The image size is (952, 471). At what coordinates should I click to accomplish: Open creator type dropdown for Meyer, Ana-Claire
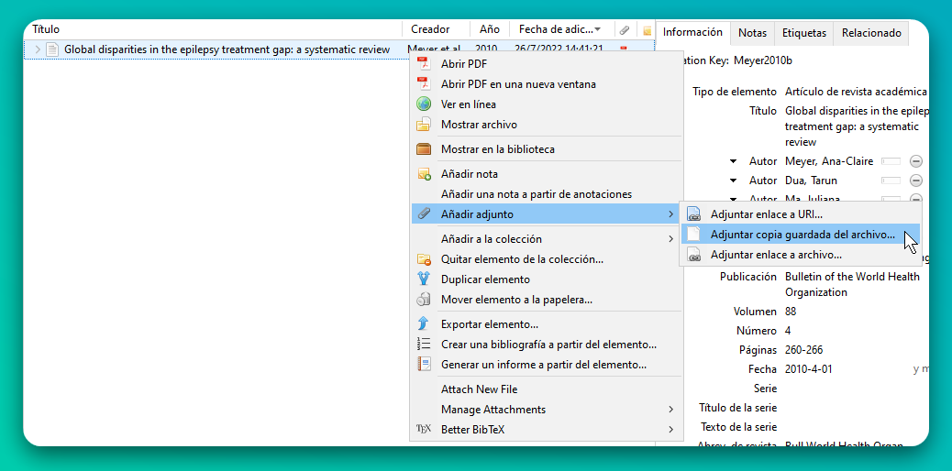tap(734, 161)
